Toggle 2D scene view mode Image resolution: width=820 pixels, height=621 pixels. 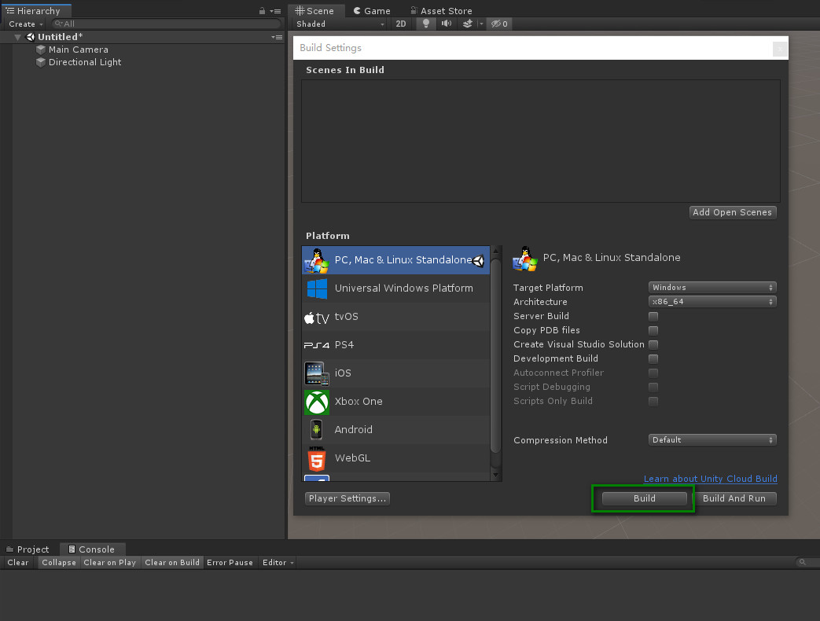[x=401, y=24]
